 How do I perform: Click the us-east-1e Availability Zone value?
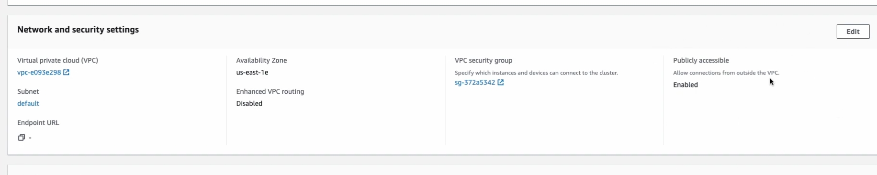click(x=252, y=73)
